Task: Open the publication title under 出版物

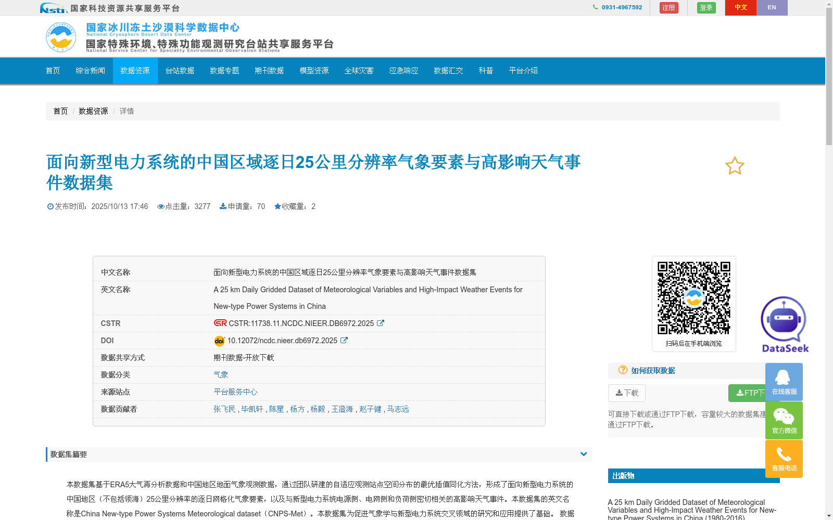Action: coord(692,510)
